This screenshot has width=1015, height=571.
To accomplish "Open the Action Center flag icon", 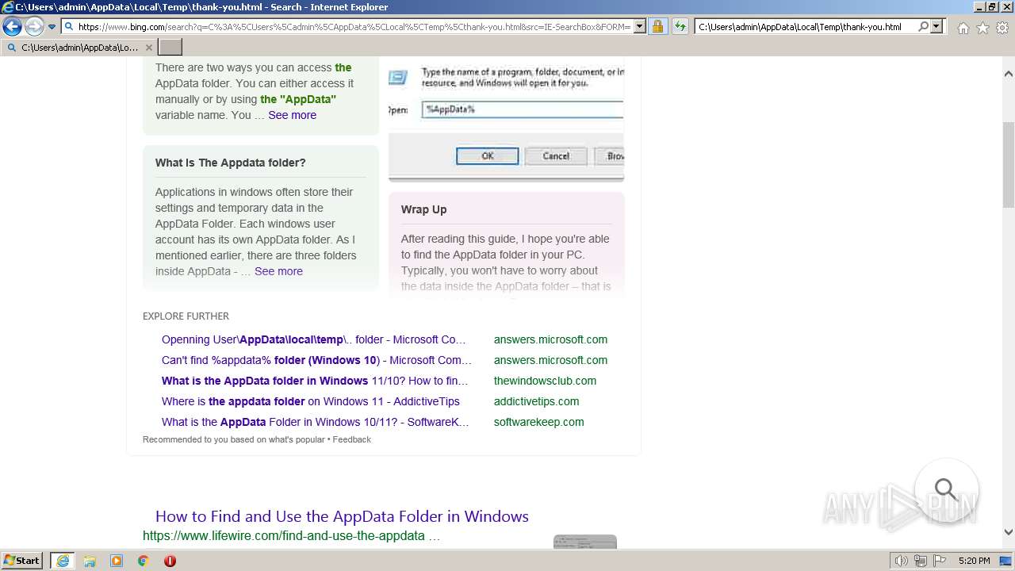I will click(x=939, y=561).
